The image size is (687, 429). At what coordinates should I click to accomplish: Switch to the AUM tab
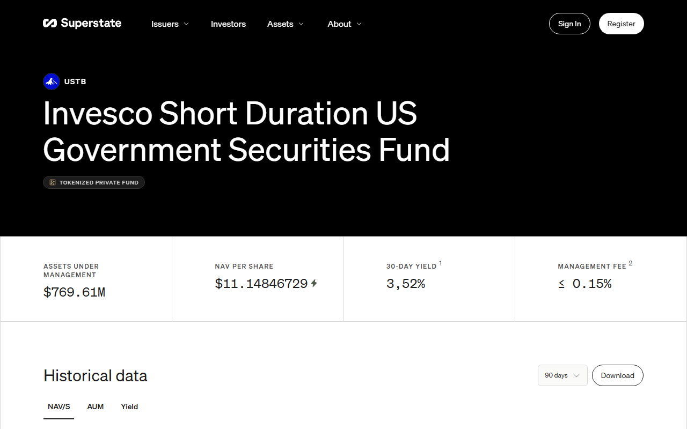click(96, 406)
